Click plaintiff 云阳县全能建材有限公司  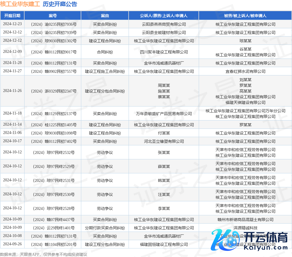coord(164,33)
